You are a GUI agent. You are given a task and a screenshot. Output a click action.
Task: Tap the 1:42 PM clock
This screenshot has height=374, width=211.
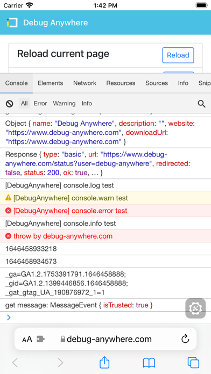[x=105, y=5]
